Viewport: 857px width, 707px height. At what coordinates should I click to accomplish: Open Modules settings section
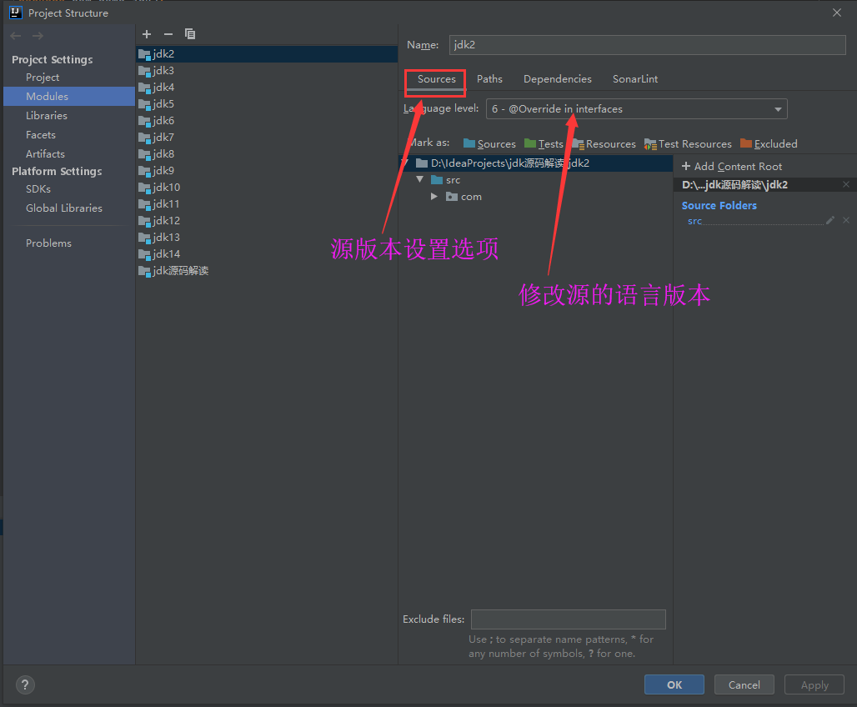click(x=69, y=96)
